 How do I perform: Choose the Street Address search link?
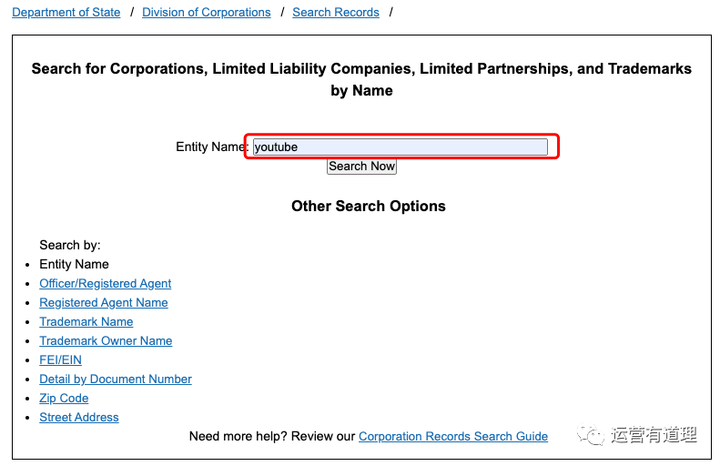pos(79,418)
